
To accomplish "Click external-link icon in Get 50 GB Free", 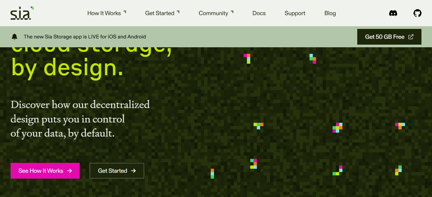I will 411,37.
